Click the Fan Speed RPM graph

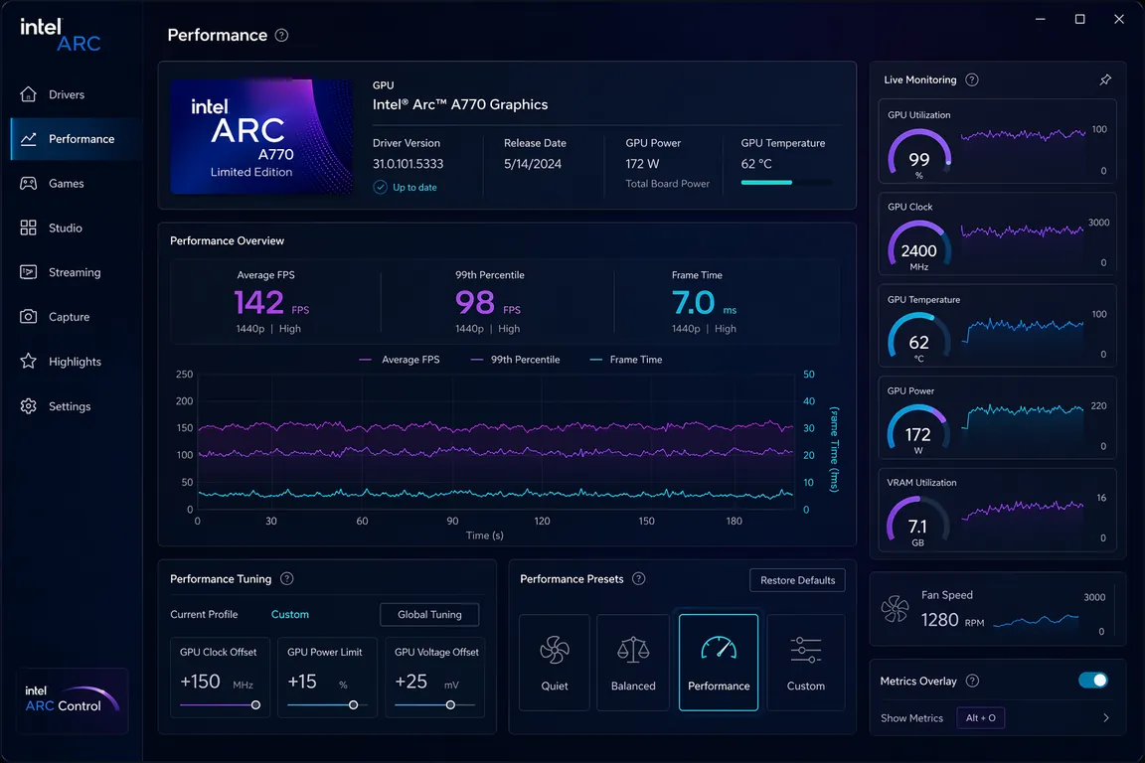point(1037,621)
